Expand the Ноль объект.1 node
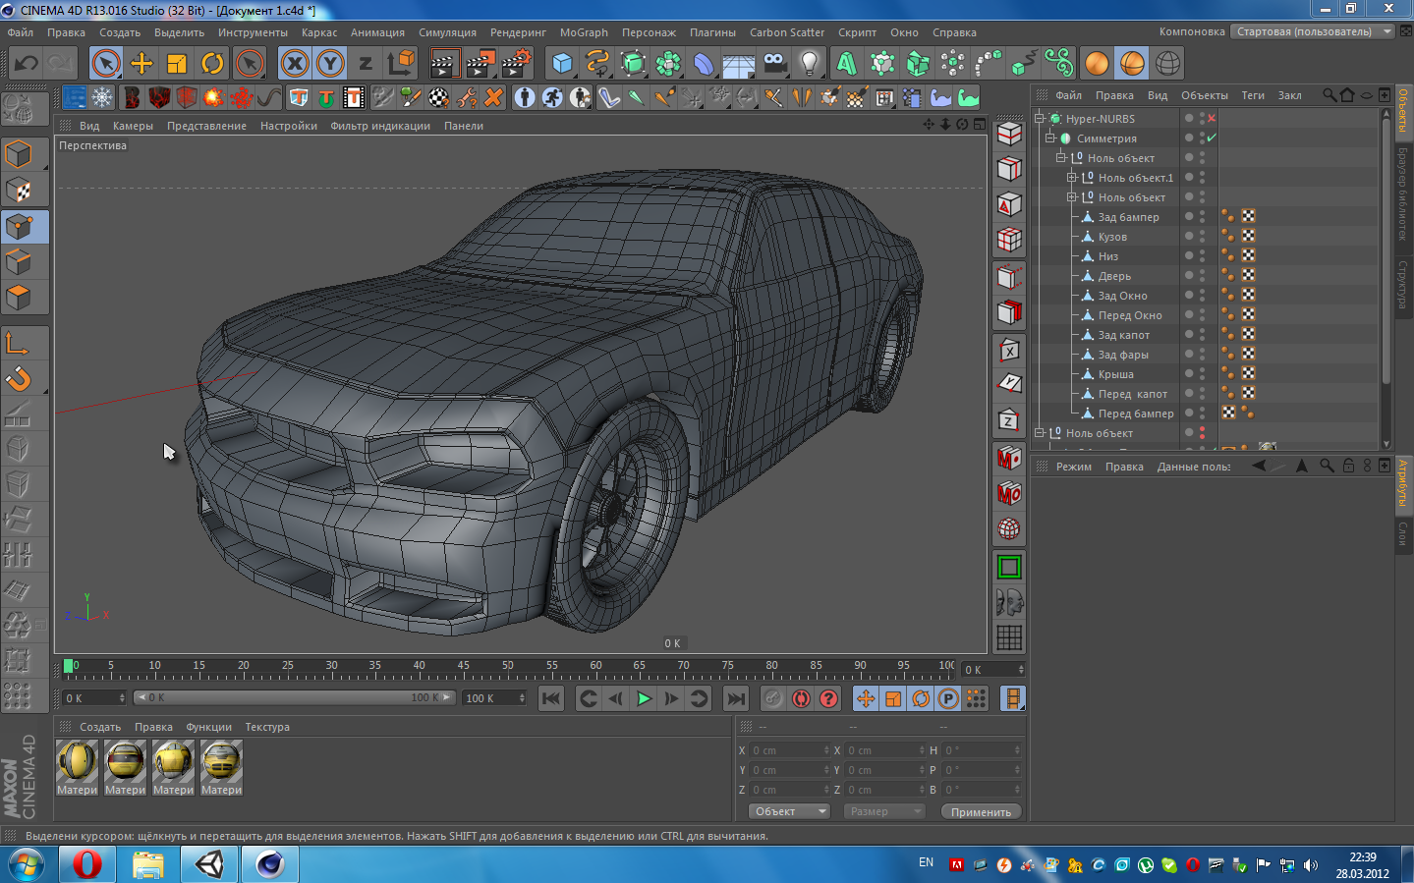 1072,178
